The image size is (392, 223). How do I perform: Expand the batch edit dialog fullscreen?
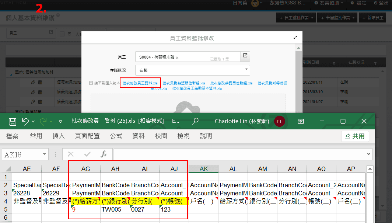(295, 38)
